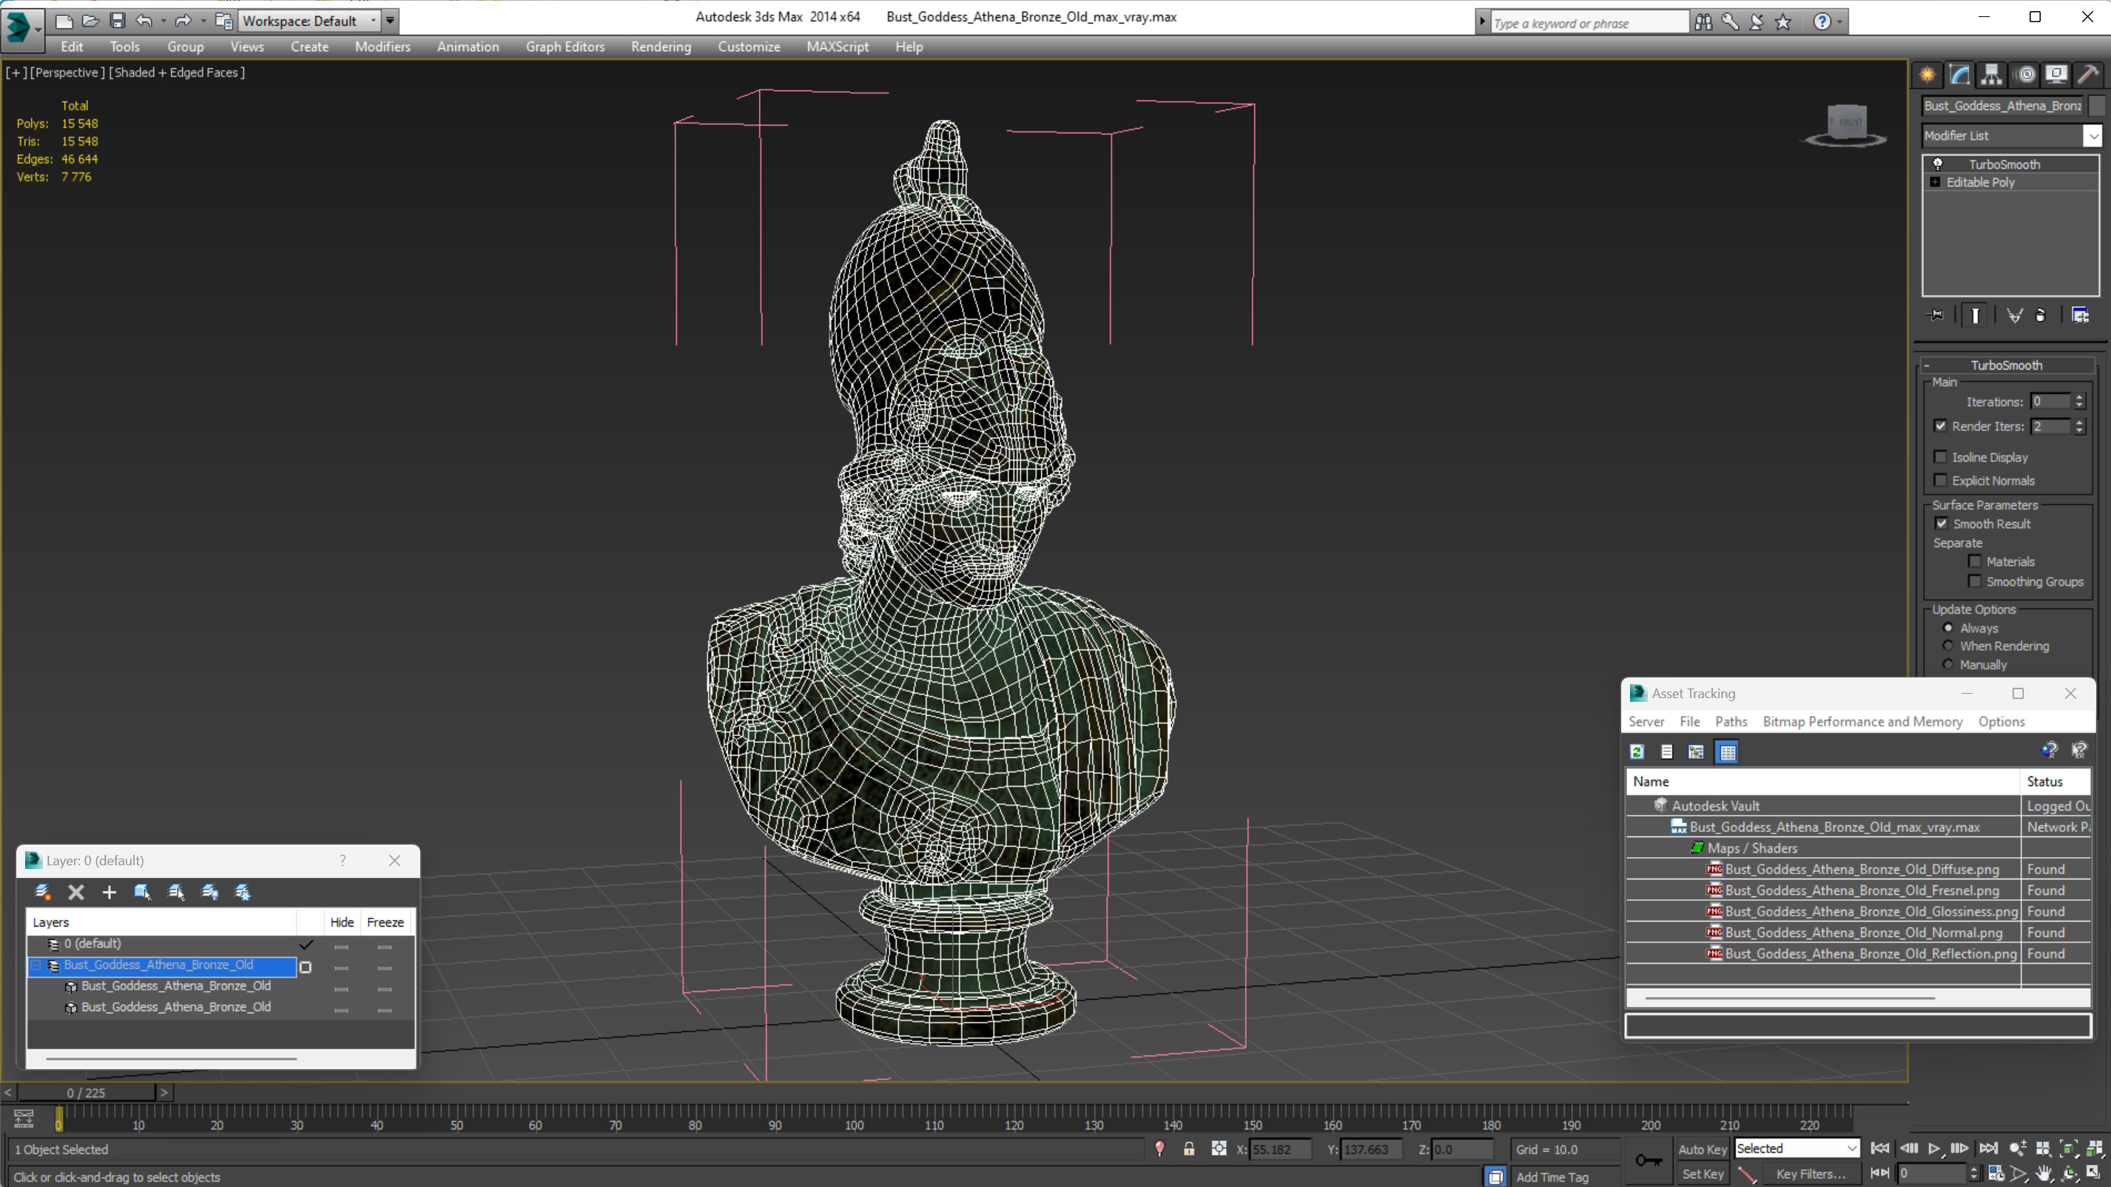Create New Layer in Layer dialog

click(x=43, y=892)
